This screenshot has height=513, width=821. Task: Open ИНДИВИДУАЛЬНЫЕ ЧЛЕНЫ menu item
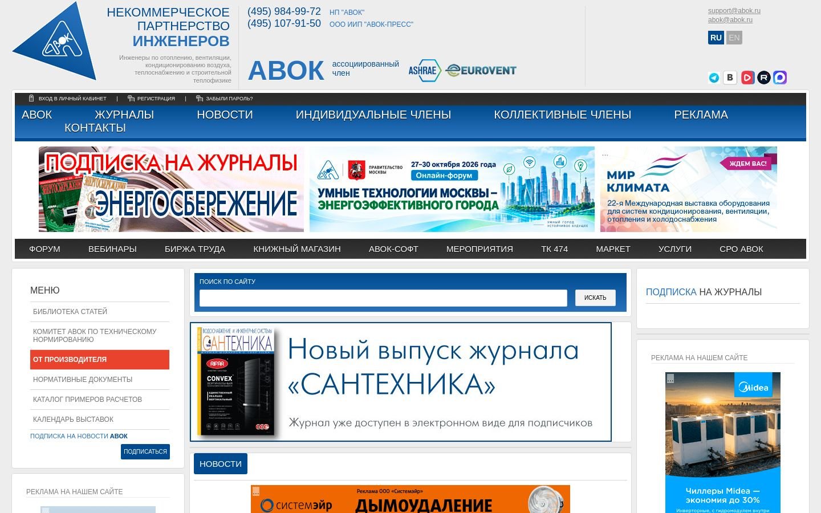pyautogui.click(x=373, y=115)
